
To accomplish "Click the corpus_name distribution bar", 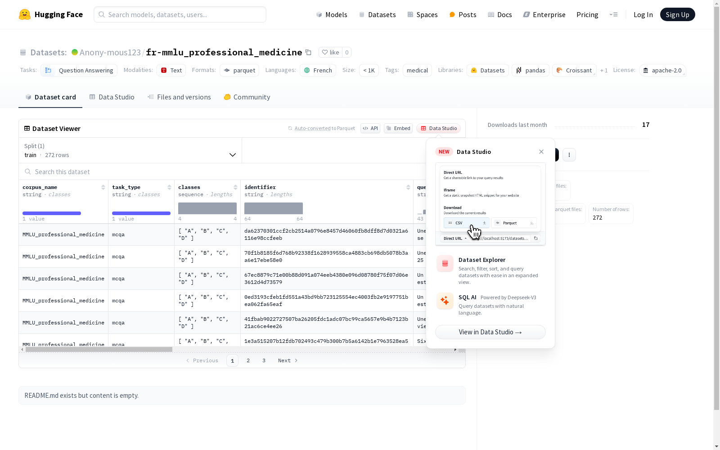I will pyautogui.click(x=52, y=213).
